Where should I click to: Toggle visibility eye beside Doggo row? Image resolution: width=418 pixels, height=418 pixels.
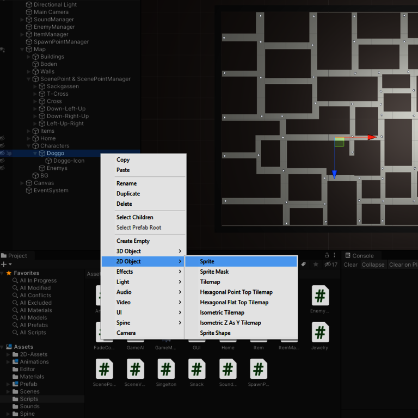[x=2, y=153]
